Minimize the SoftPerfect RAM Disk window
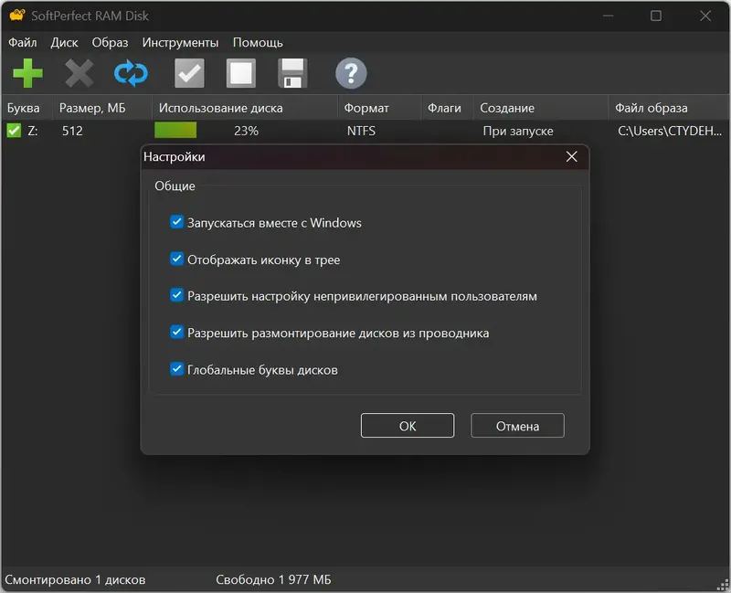This screenshot has width=731, height=593. [x=608, y=16]
